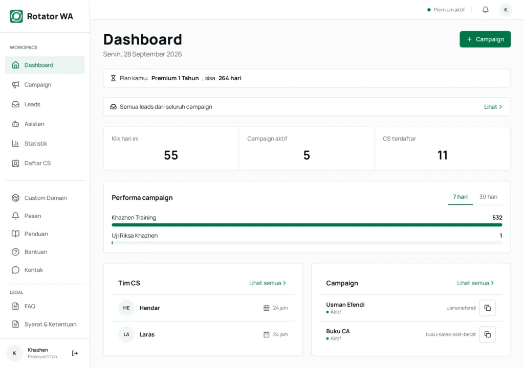Click calendar icon in Laras's row

point(266,334)
